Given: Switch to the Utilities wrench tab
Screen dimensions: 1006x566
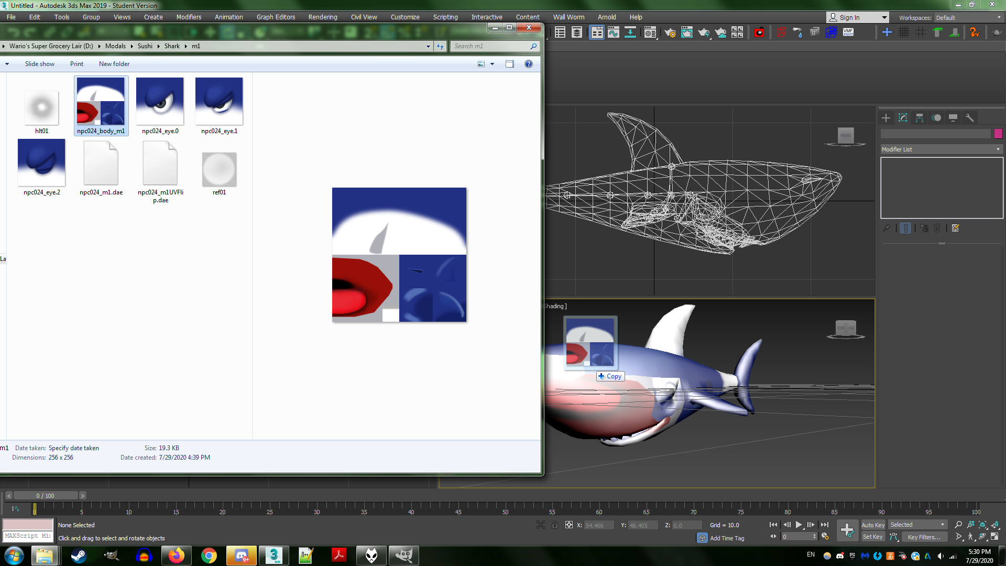Looking at the screenshot, I should [970, 118].
